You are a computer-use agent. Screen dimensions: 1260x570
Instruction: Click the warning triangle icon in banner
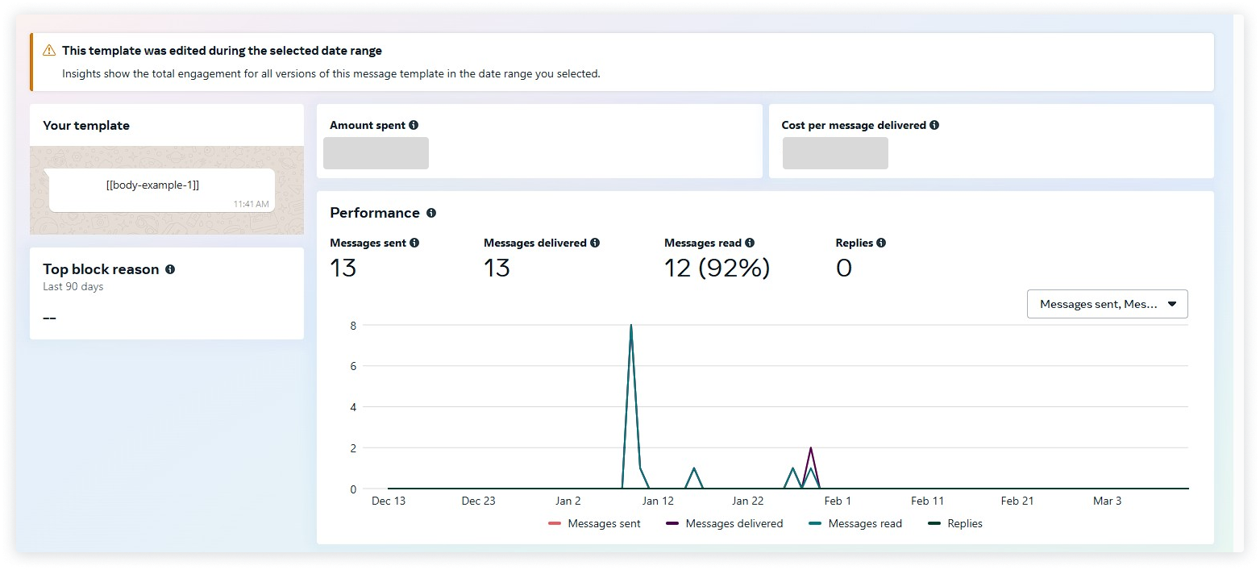click(x=49, y=51)
